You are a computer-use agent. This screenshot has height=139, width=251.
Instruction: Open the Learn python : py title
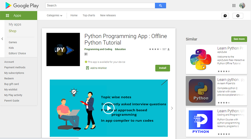click(231, 80)
